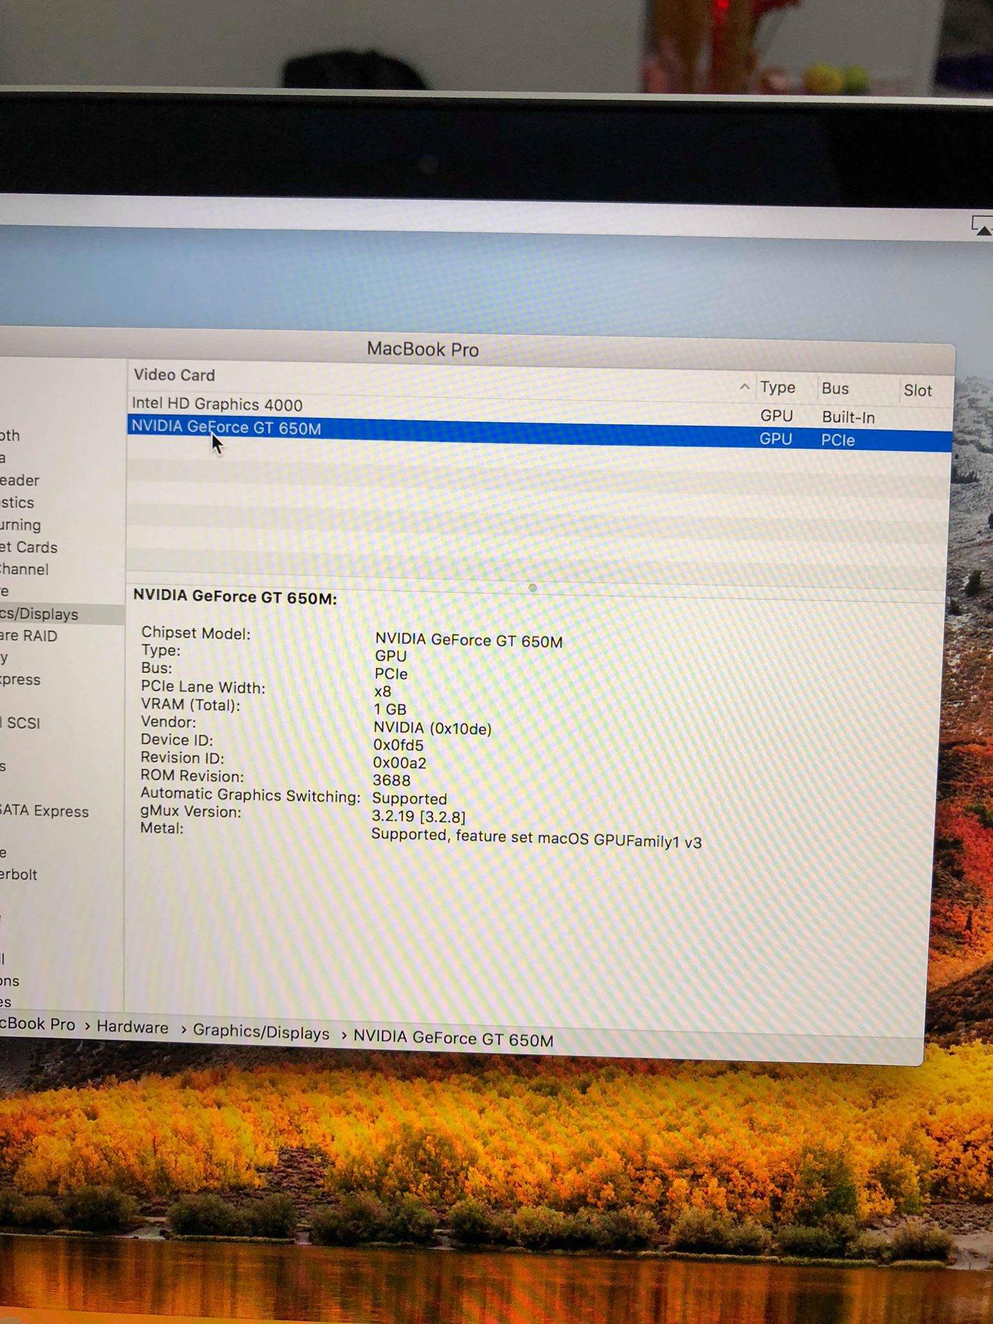
Task: Open the AirPlay icon in the menu bar
Action: (982, 226)
